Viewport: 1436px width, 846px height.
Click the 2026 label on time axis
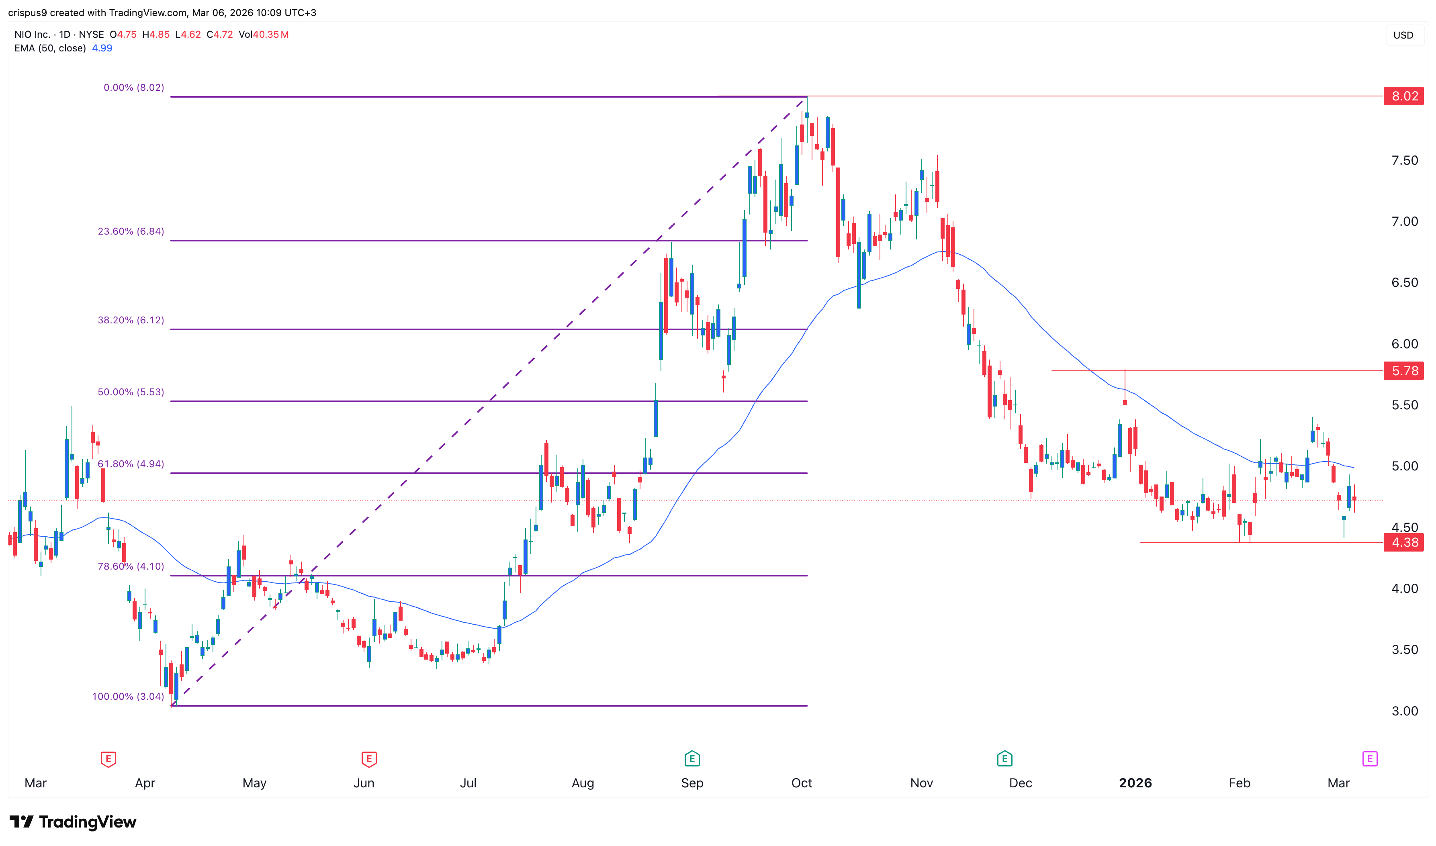pyautogui.click(x=1135, y=783)
